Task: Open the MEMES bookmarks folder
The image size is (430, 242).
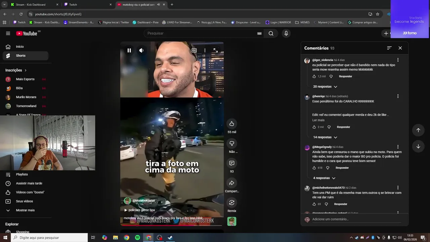Action: click(302, 23)
